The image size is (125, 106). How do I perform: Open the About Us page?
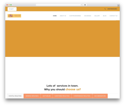tap(63, 16)
